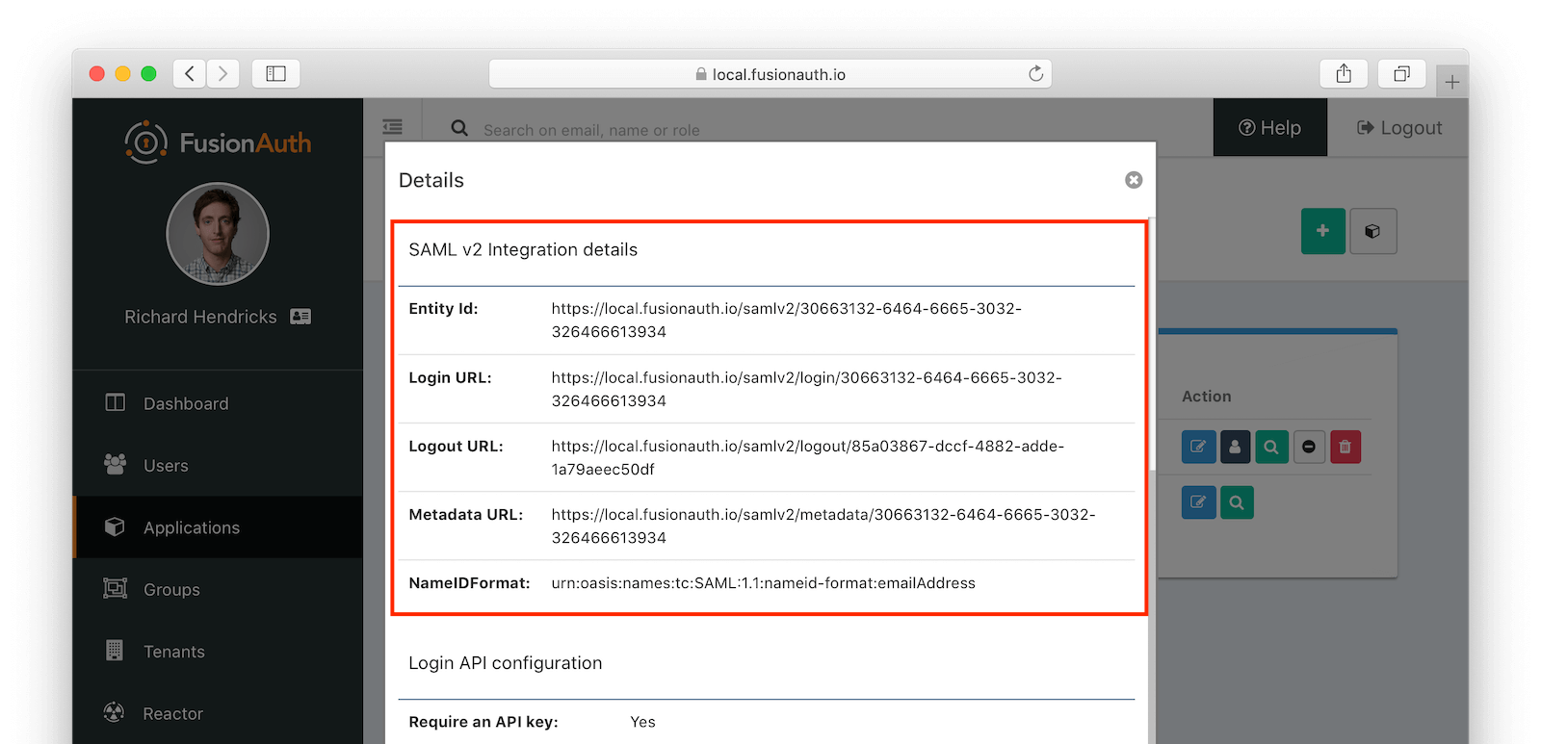Screen dimensions: 1541x744
Task: Click the Entity Id URL value
Action: pos(786,321)
